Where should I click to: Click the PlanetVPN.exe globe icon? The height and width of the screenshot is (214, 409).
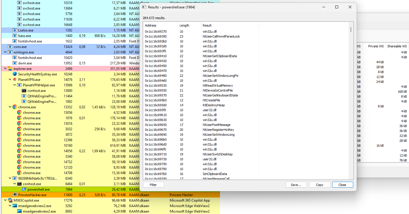point(15,80)
